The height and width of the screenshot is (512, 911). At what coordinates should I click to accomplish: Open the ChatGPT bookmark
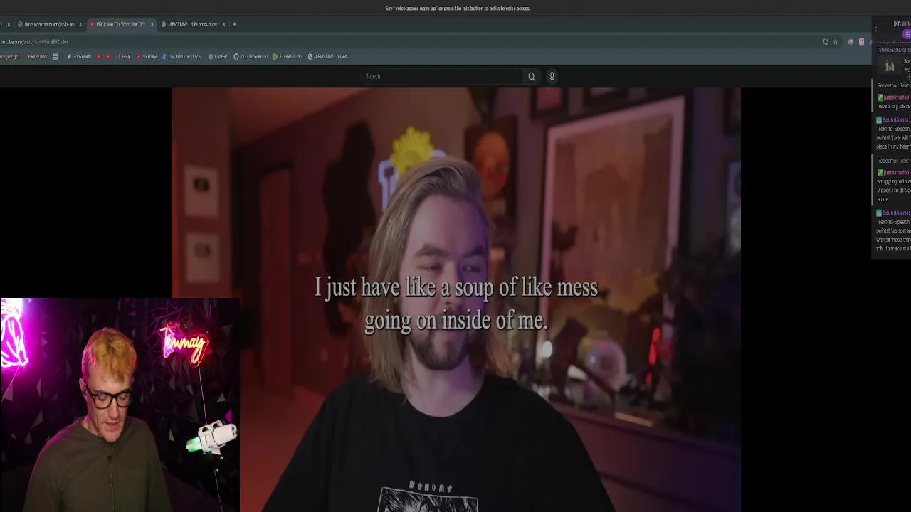tap(219, 57)
